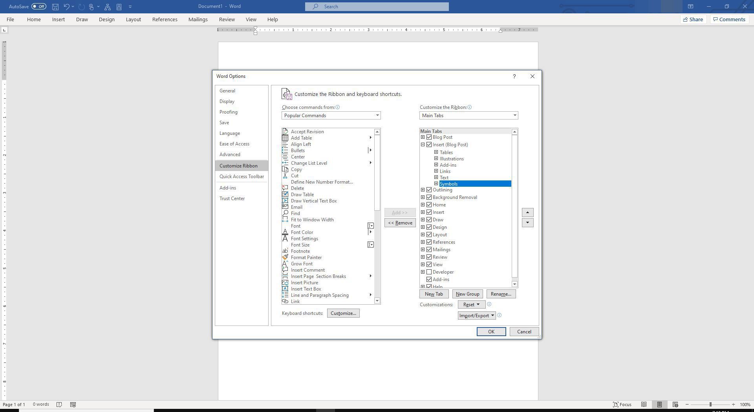Open the Read Mode view icon in status bar

click(644, 405)
